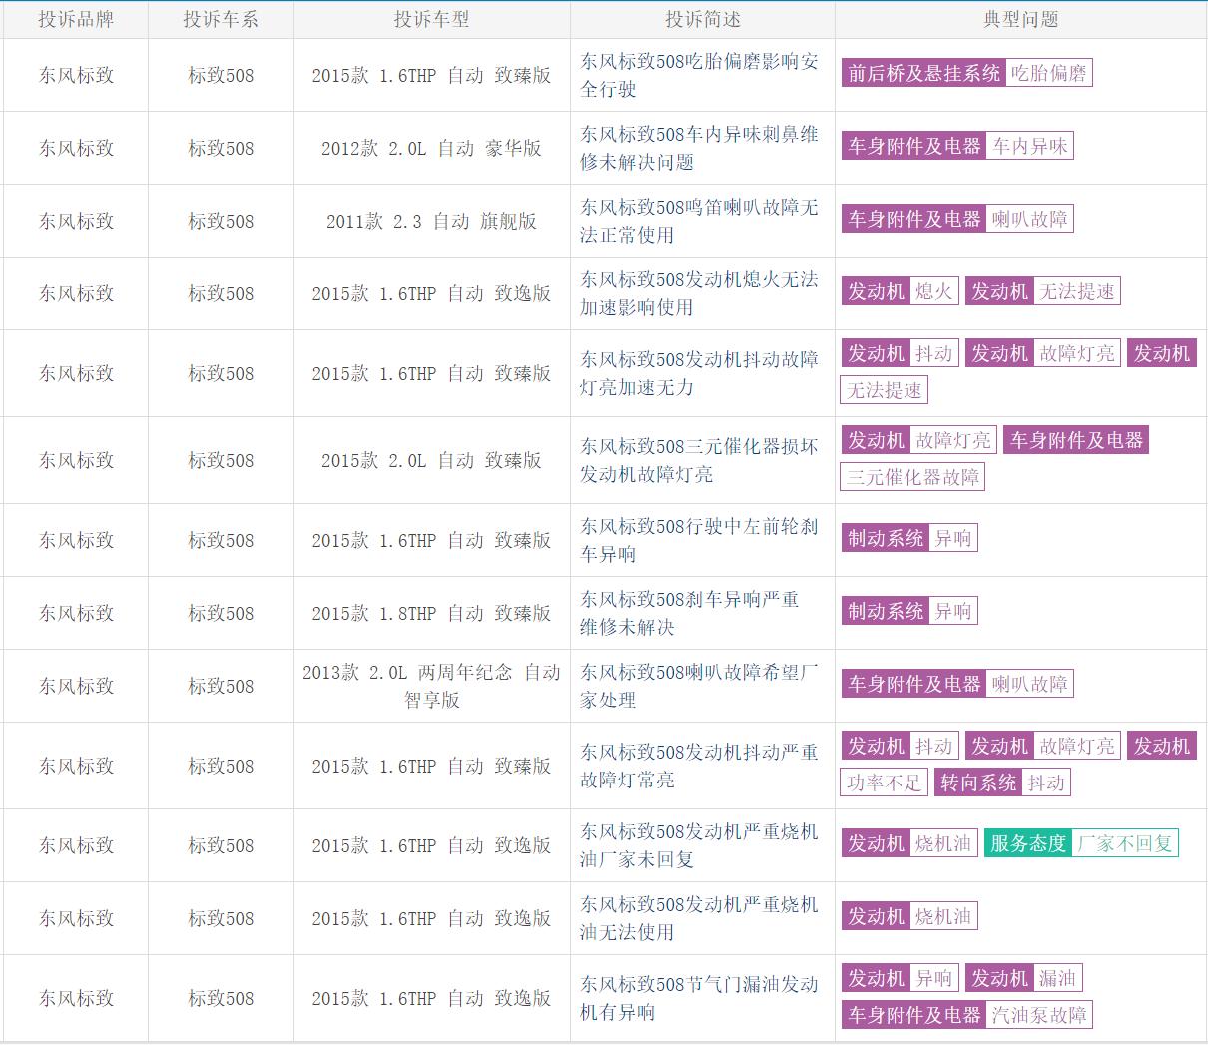This screenshot has height=1045, width=1208.
Task: Open complaint 东风标致508鸣笛喇叭故障无法正常使用
Action: [699, 221]
